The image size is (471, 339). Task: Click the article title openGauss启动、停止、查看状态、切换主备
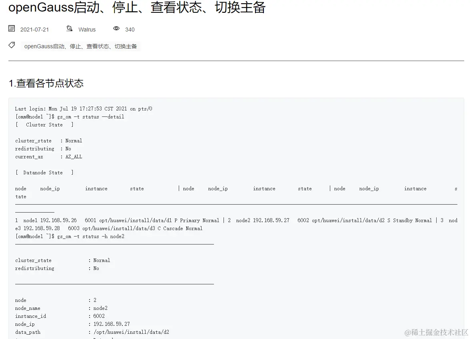coord(137,8)
